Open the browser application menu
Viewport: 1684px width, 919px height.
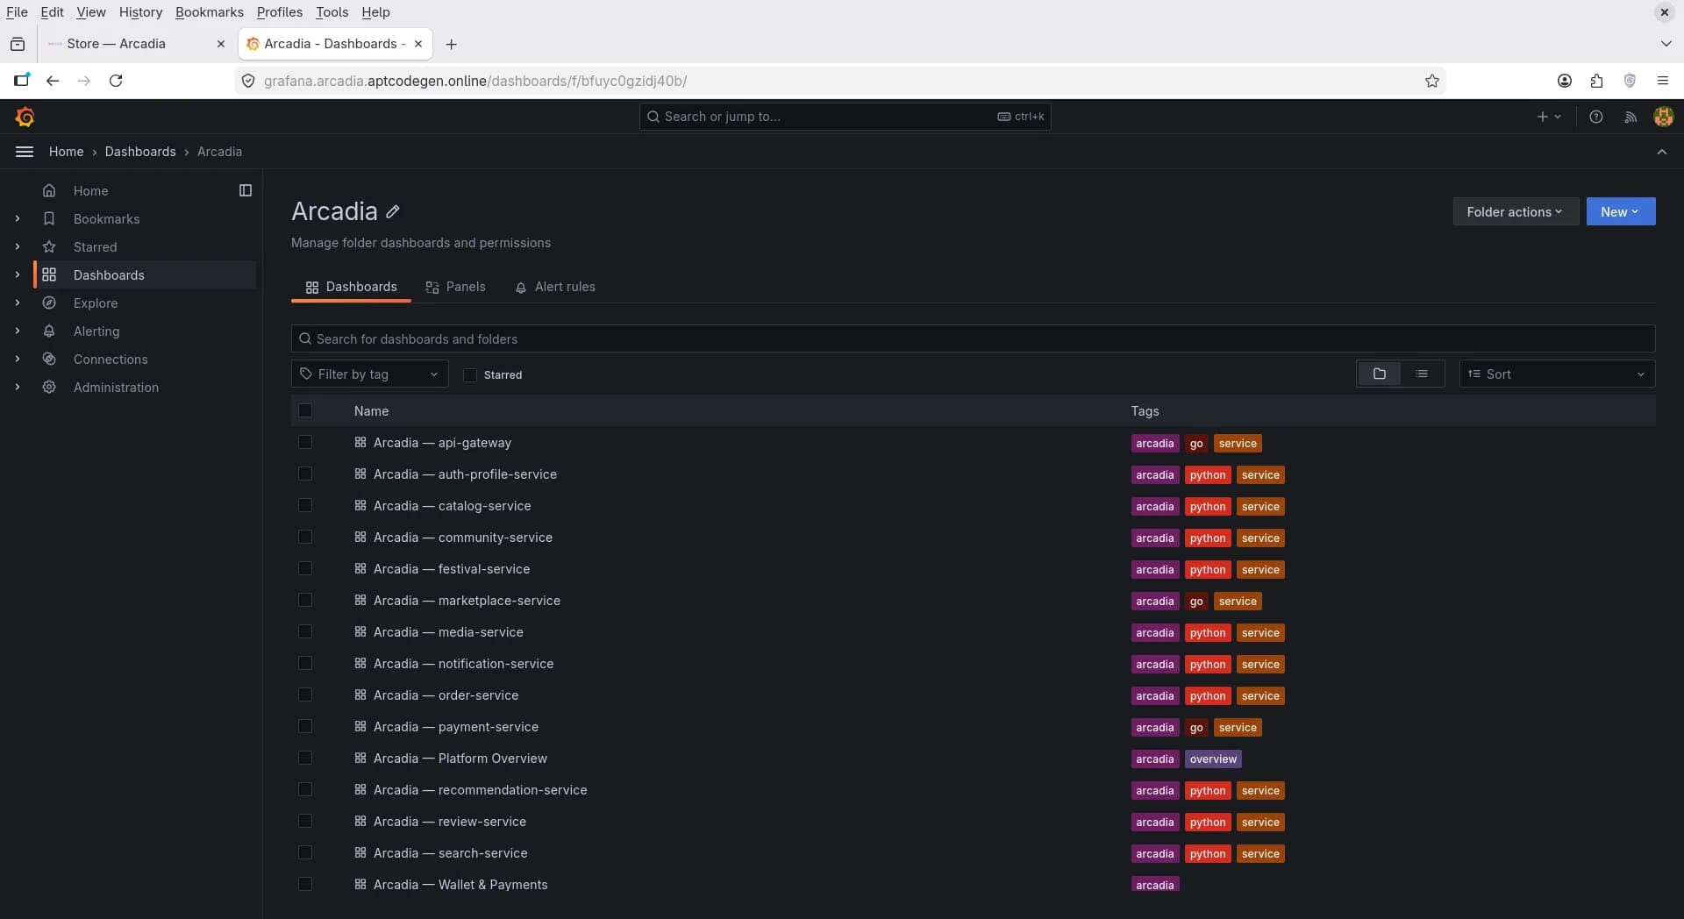pos(1662,81)
